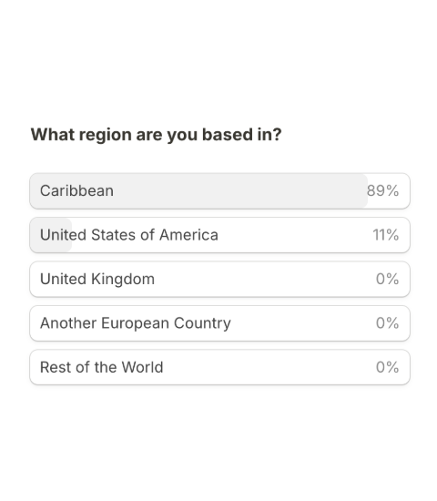437x501 pixels.
Task: Pick the United Kingdom poll answer
Action: click(219, 280)
